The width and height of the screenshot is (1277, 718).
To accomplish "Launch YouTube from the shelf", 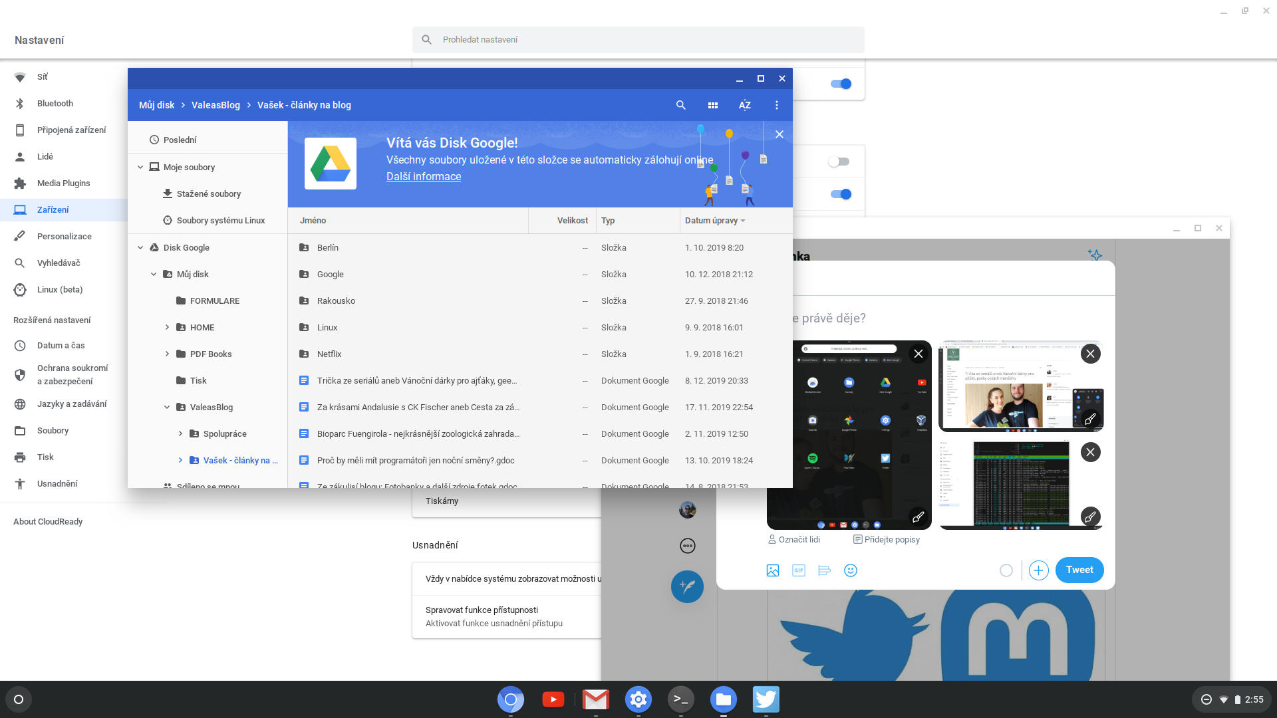I will pyautogui.click(x=553, y=699).
